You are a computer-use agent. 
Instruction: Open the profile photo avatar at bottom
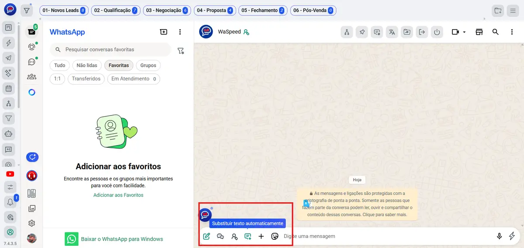pyautogui.click(x=31, y=238)
